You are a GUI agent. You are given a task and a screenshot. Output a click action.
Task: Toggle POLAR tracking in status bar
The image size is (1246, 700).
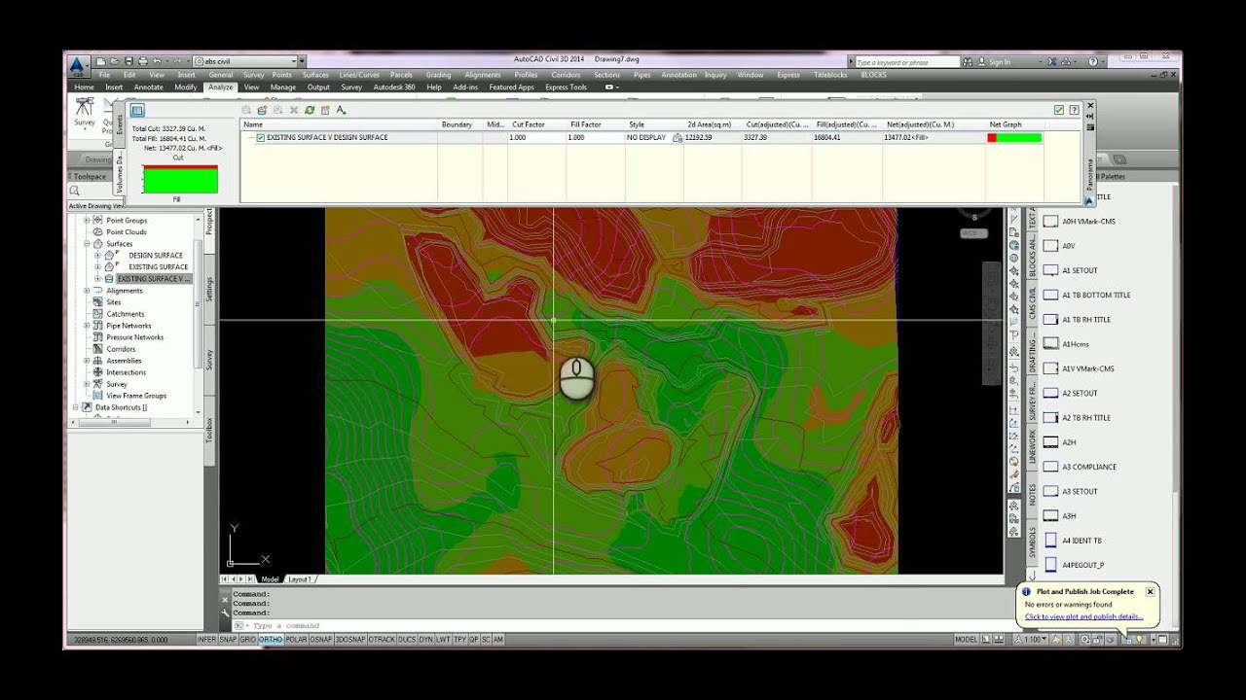point(296,640)
